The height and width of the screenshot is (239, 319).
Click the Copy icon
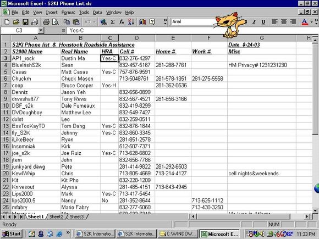[x=67, y=22]
